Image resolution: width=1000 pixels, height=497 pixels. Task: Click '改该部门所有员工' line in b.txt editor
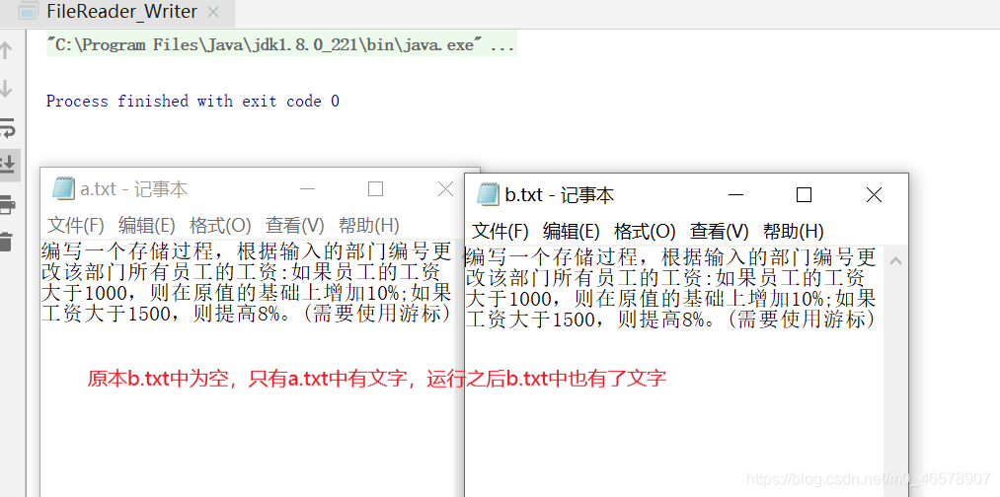pyautogui.click(x=665, y=277)
